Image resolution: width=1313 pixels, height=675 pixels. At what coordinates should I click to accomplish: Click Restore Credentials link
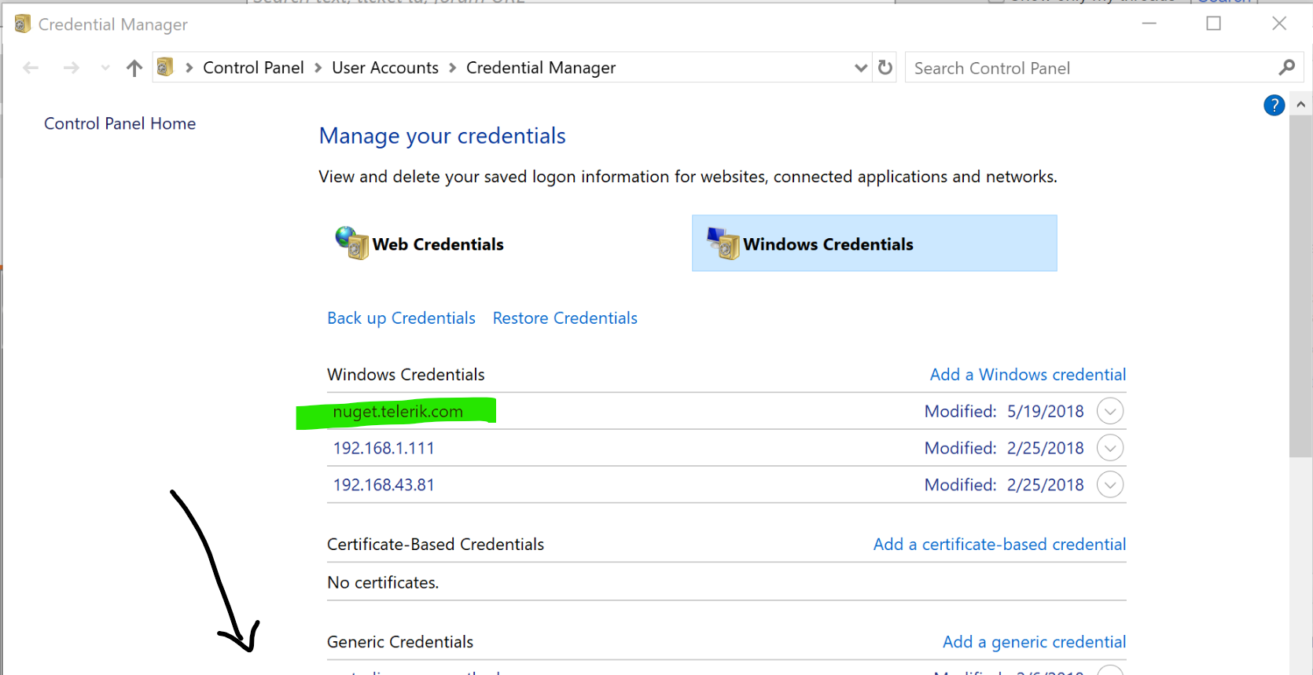(x=565, y=318)
